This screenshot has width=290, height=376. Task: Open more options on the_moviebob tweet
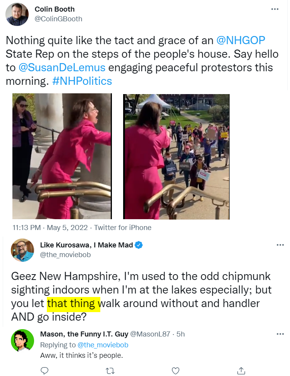(x=280, y=245)
